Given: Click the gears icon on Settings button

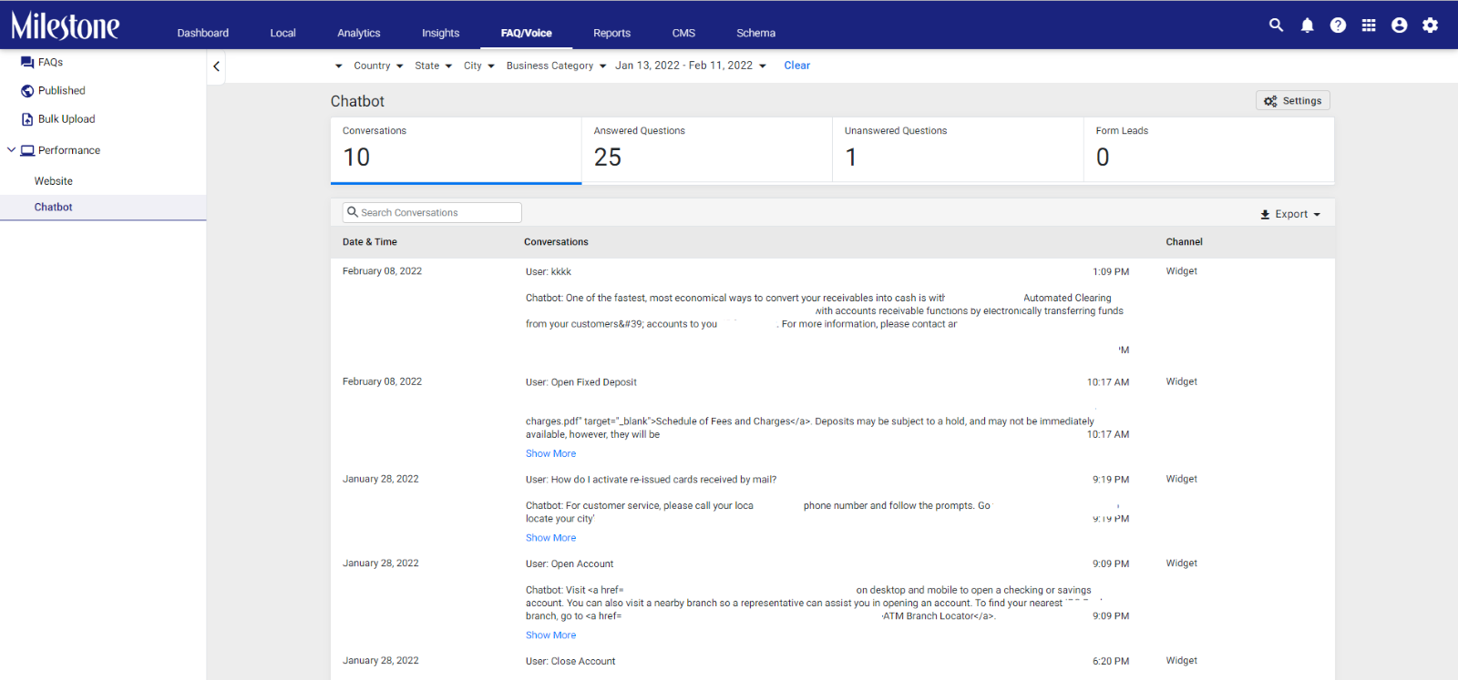Looking at the screenshot, I should pyautogui.click(x=1270, y=101).
